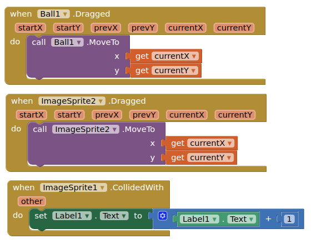The height and width of the screenshot is (244, 312).
Task: Expand ImageSprite2 dropdown in MoveTo call
Action: pos(85,129)
